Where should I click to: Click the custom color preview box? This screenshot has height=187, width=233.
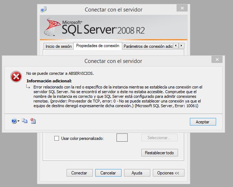(122, 137)
